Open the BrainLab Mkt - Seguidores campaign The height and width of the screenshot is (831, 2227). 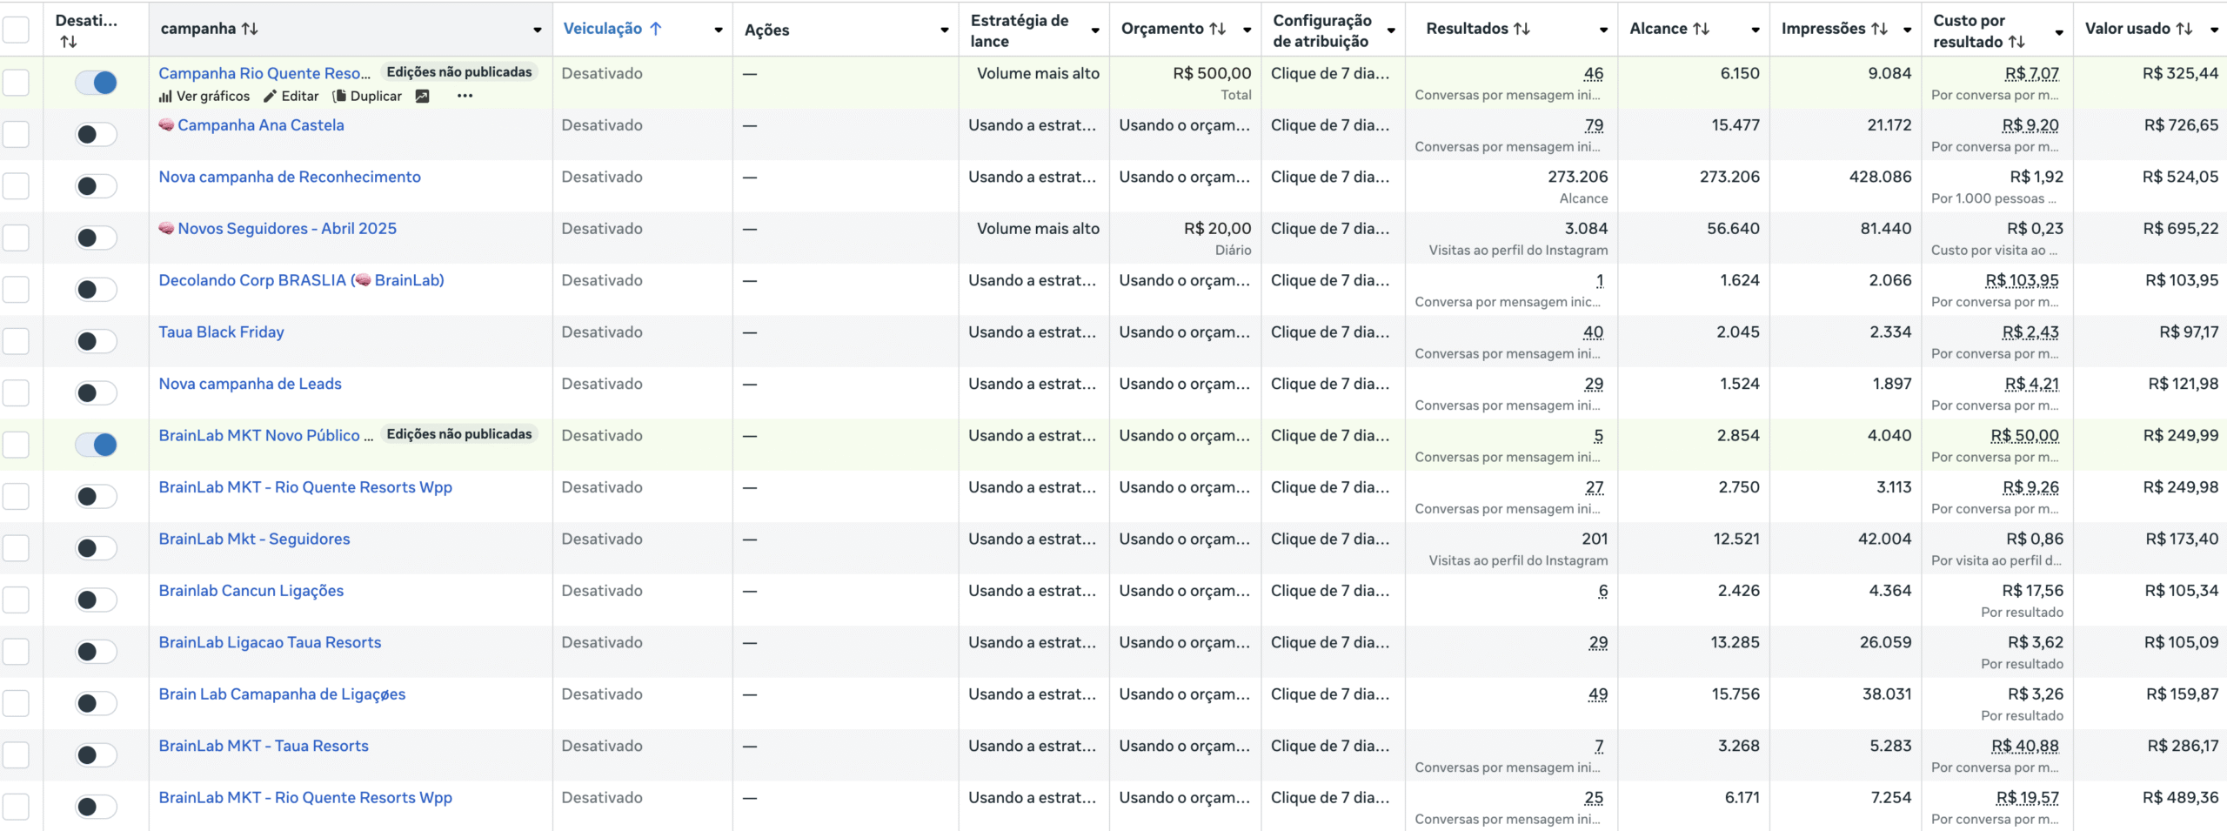coord(254,539)
